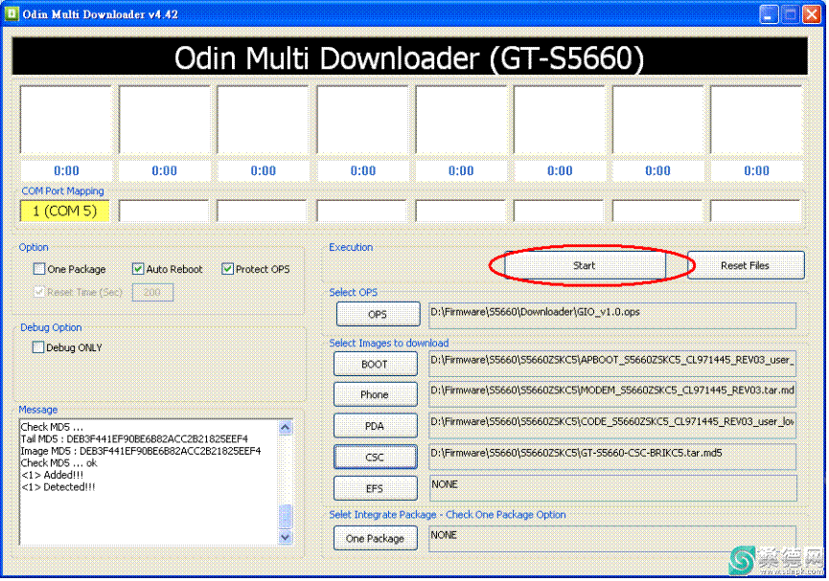The width and height of the screenshot is (829, 581).
Task: Click the BOOT image button
Action: point(375,364)
